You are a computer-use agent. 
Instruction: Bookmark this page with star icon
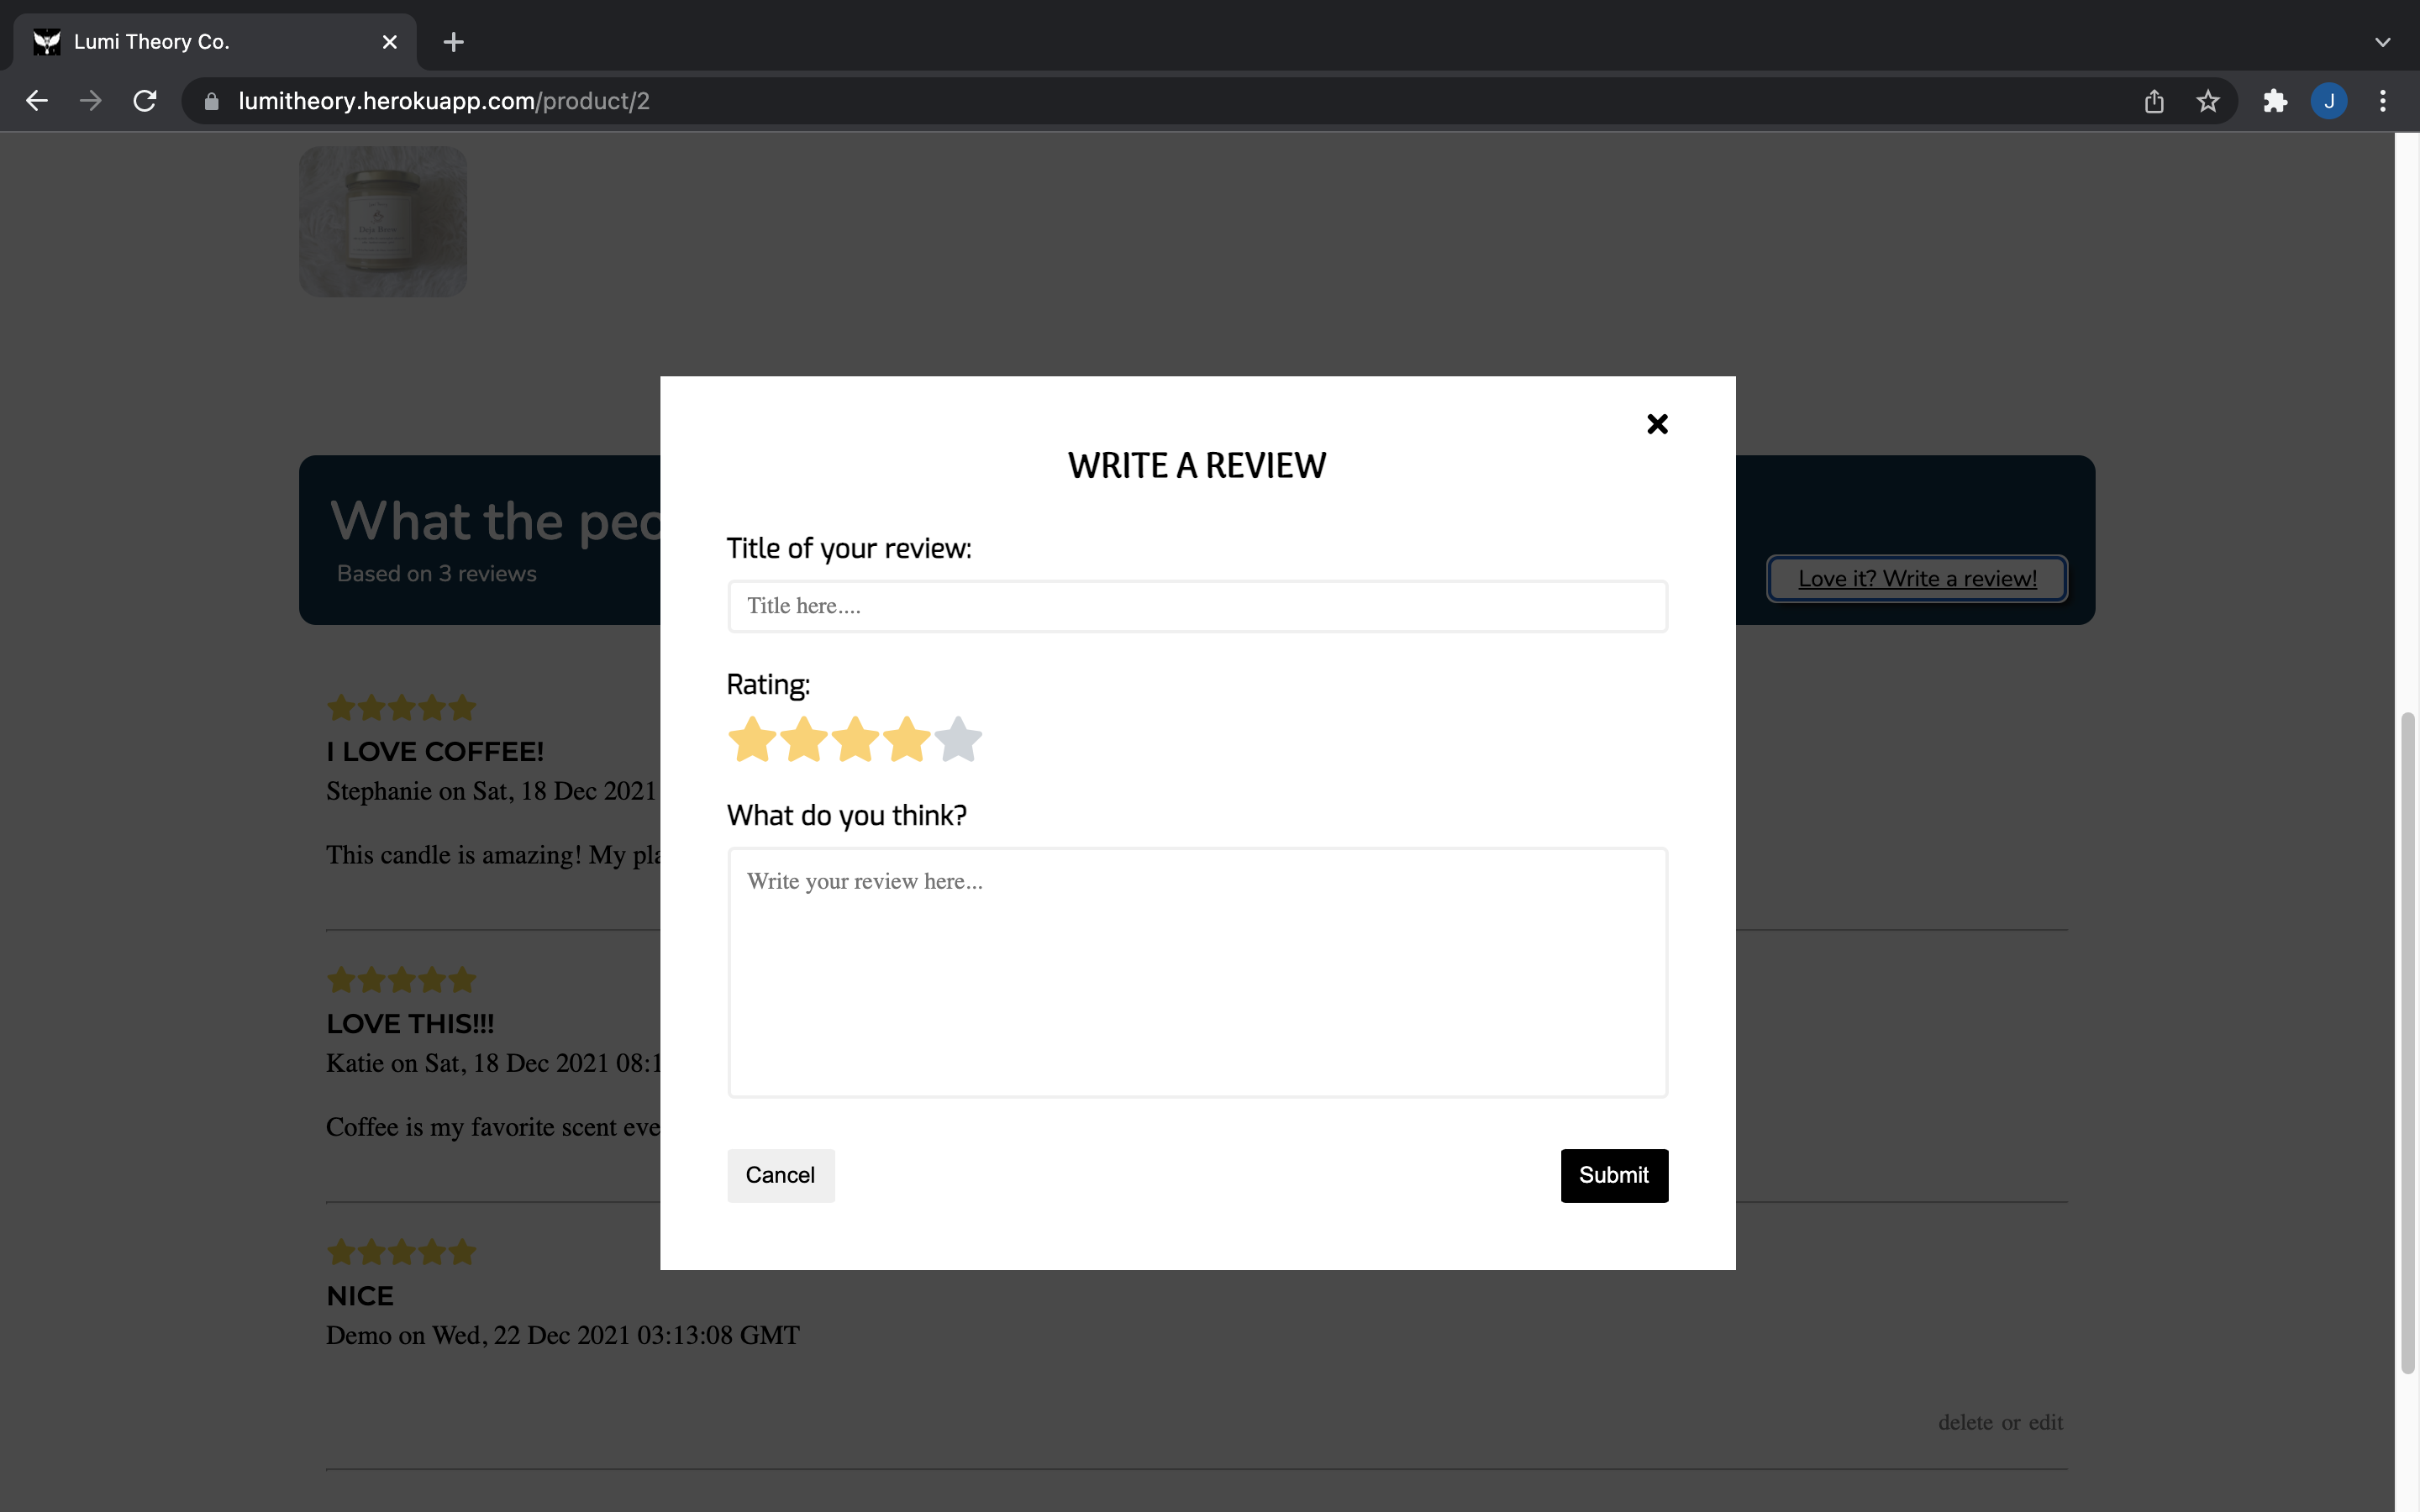coord(2207,101)
